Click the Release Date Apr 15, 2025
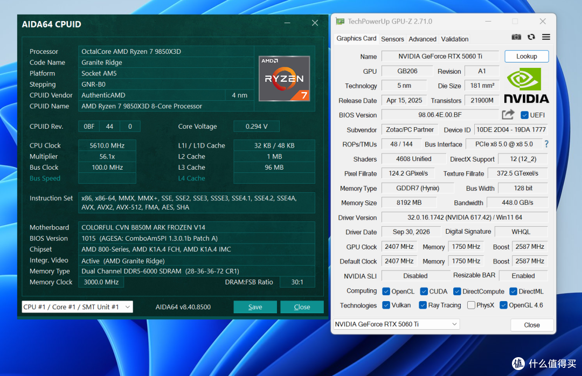Viewport: 582px width, 376px height. click(x=404, y=100)
